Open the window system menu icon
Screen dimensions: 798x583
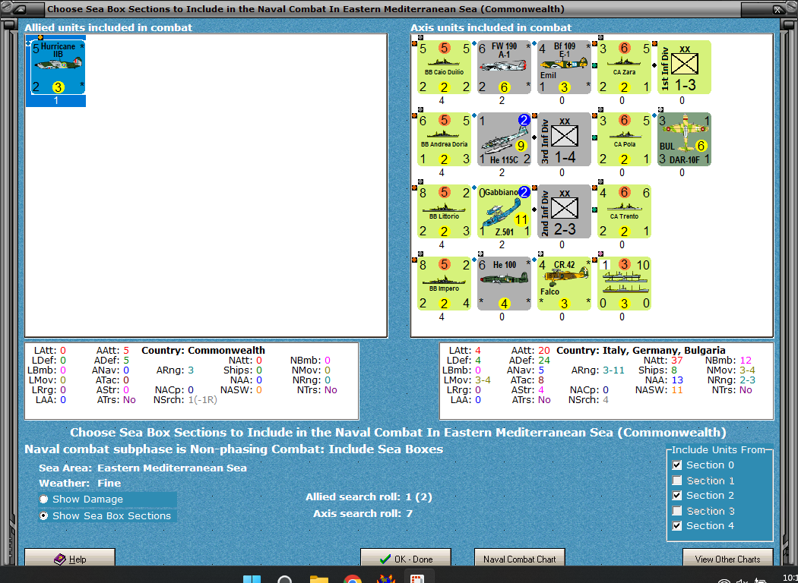click(x=21, y=8)
